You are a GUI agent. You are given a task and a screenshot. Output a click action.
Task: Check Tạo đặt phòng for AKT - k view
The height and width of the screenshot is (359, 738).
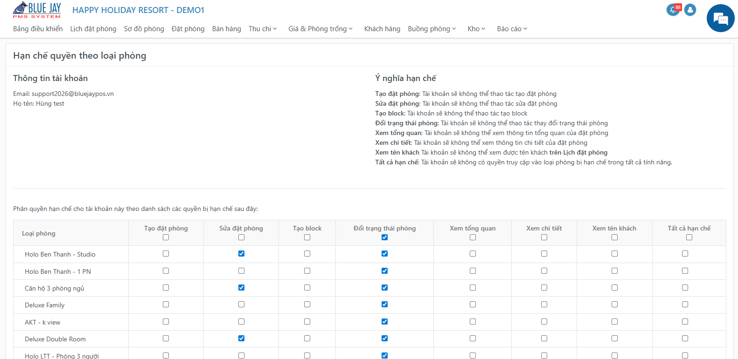(x=166, y=321)
